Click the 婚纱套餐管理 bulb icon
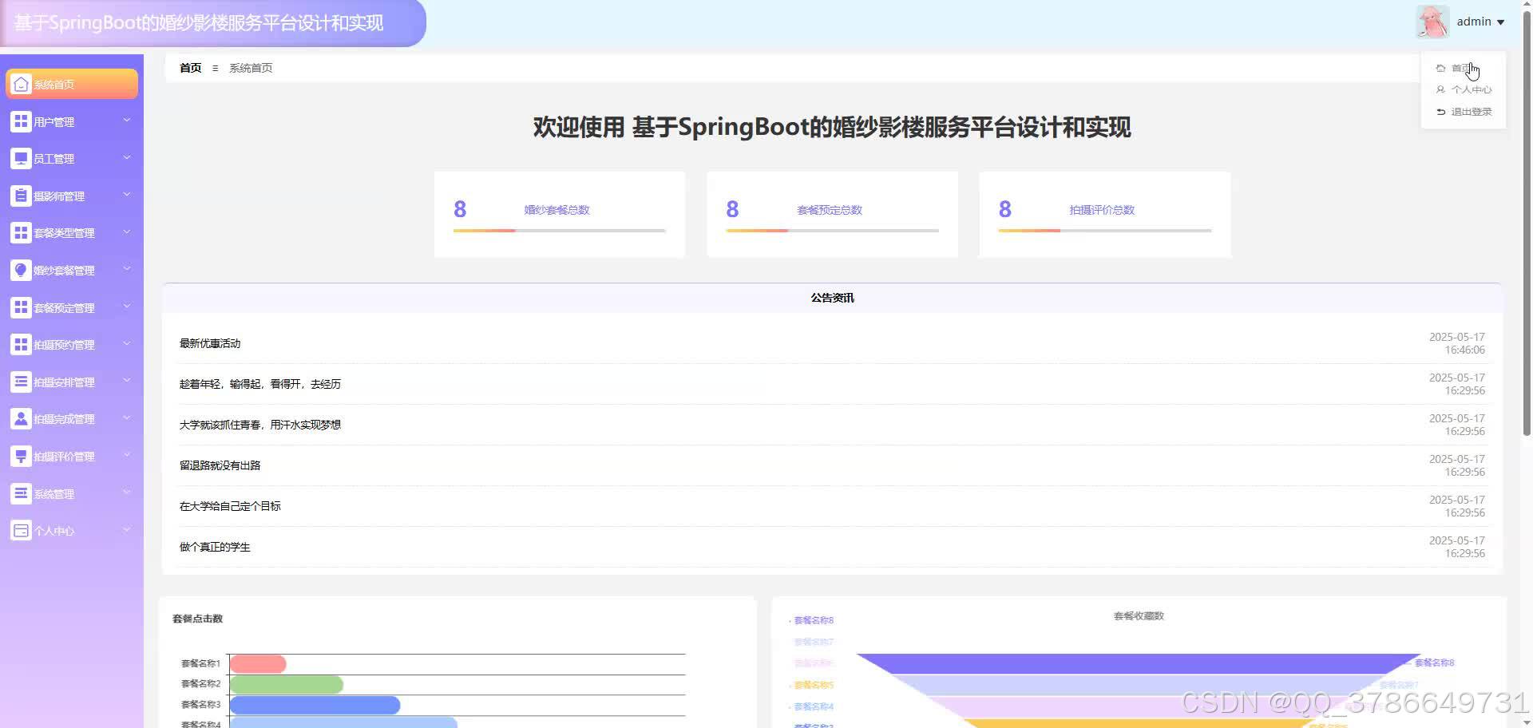This screenshot has width=1533, height=728. (x=21, y=270)
